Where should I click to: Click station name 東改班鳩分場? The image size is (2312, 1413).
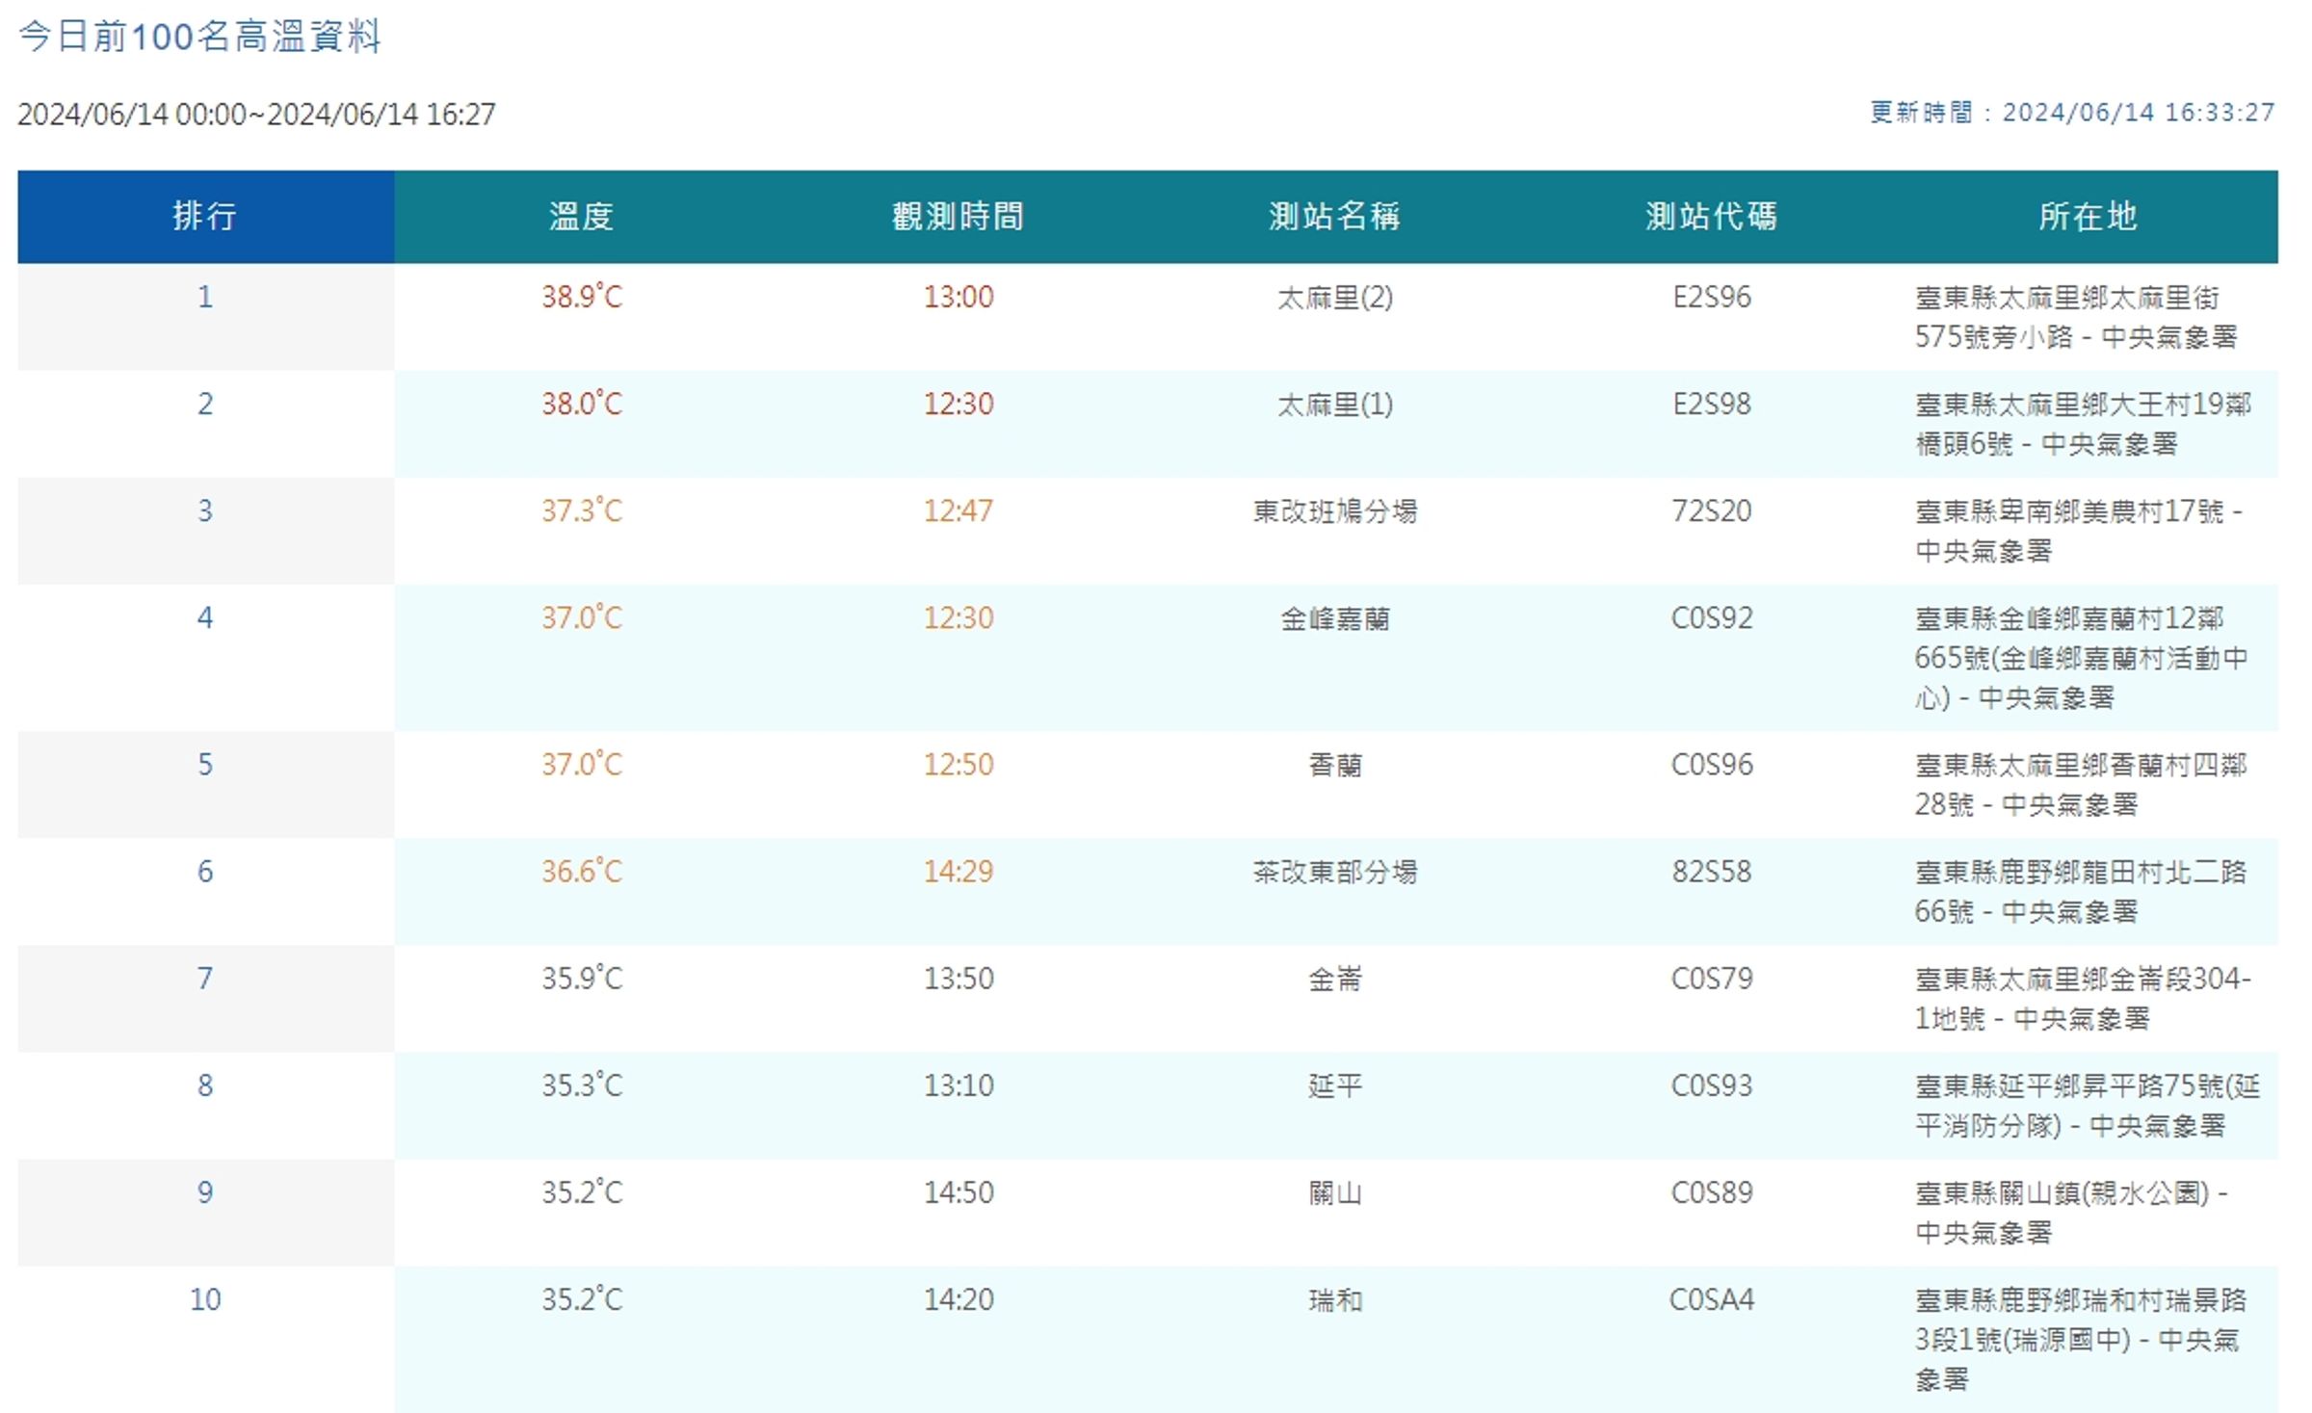click(1335, 511)
